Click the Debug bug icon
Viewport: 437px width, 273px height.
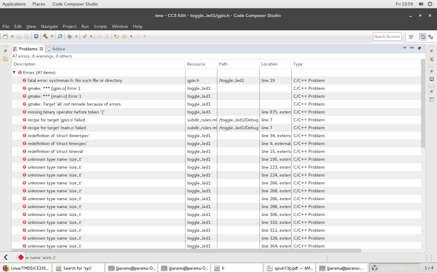pyautogui.click(x=70, y=36)
